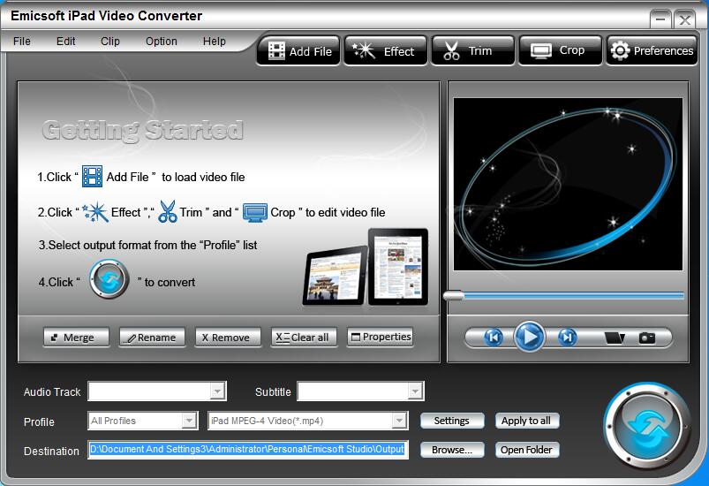Open the Trim tool in the toolbar
This screenshot has width=709, height=486.
[x=472, y=50]
